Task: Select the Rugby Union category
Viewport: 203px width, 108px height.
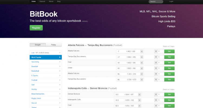Action: pyautogui.click(x=46, y=99)
